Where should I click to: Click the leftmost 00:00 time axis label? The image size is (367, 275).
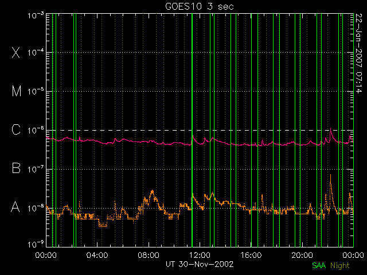click(x=46, y=255)
